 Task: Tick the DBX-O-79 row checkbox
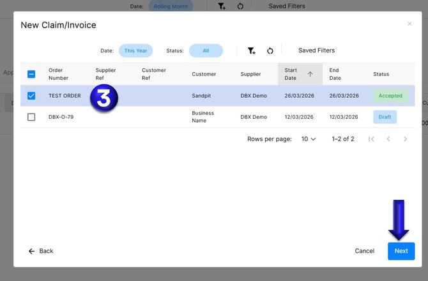click(x=31, y=117)
